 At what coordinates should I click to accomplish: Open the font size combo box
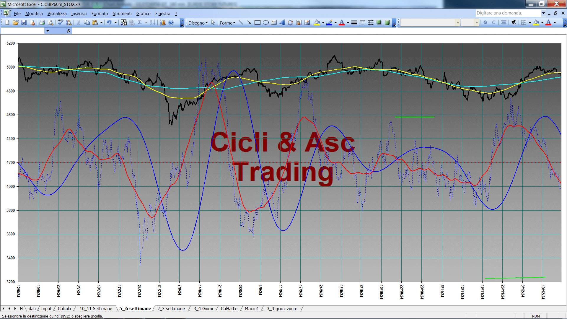pos(470,22)
